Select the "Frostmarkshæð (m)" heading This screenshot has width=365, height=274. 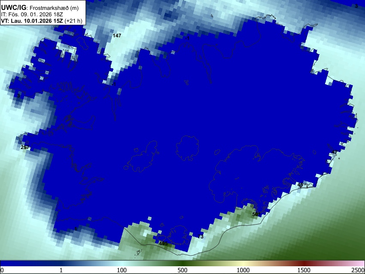pyautogui.click(x=54, y=8)
